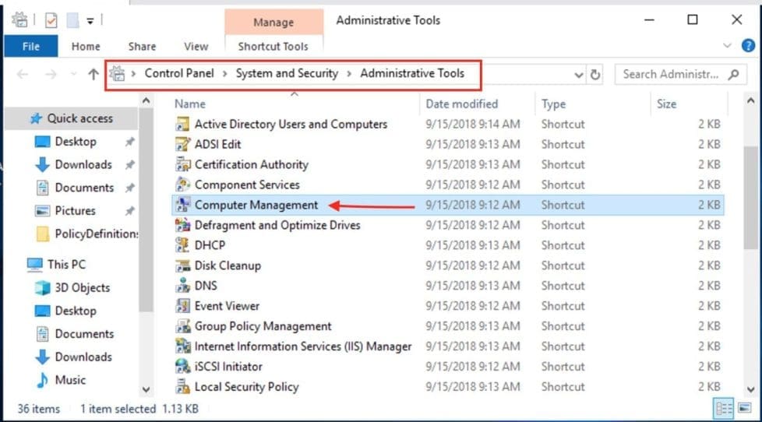Screen dimensions: 762x422
Task: Navigate to System and Security breadcrumb
Action: pyautogui.click(x=287, y=74)
